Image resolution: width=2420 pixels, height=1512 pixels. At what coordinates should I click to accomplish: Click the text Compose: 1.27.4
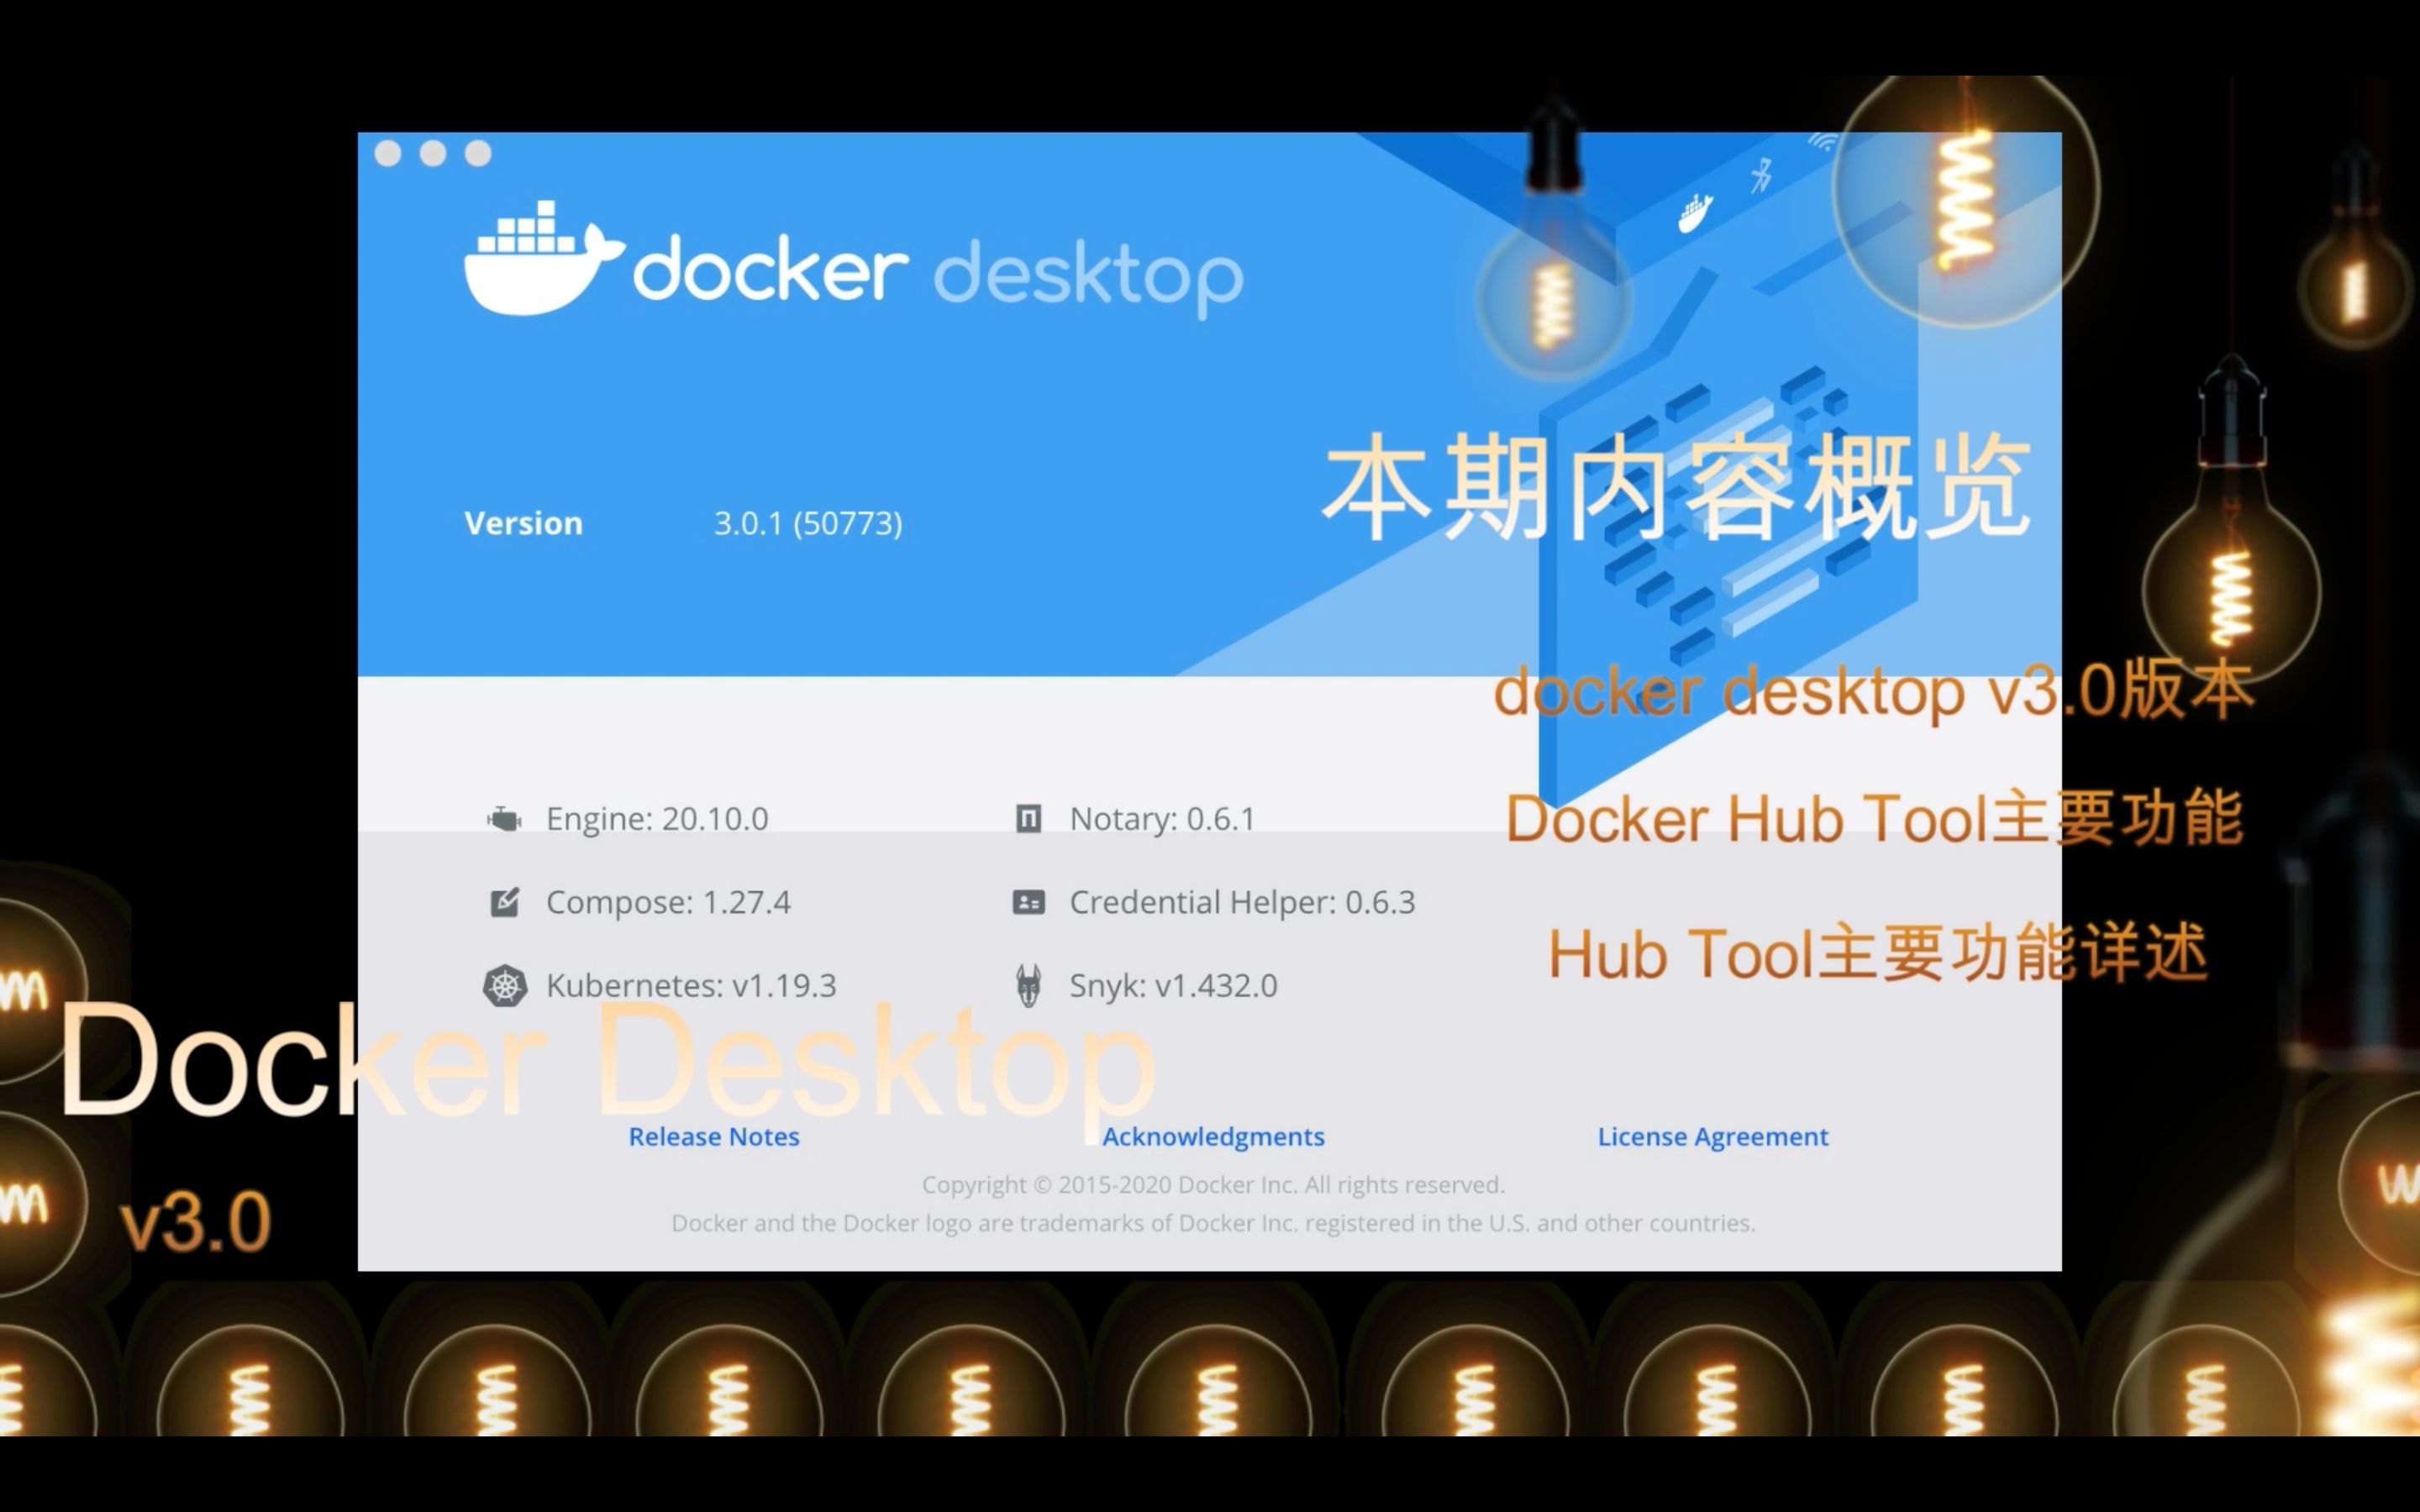point(668,902)
